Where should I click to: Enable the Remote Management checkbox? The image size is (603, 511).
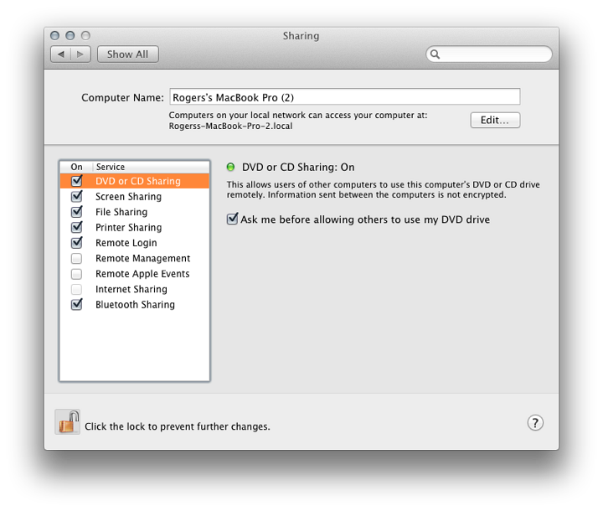(76, 258)
